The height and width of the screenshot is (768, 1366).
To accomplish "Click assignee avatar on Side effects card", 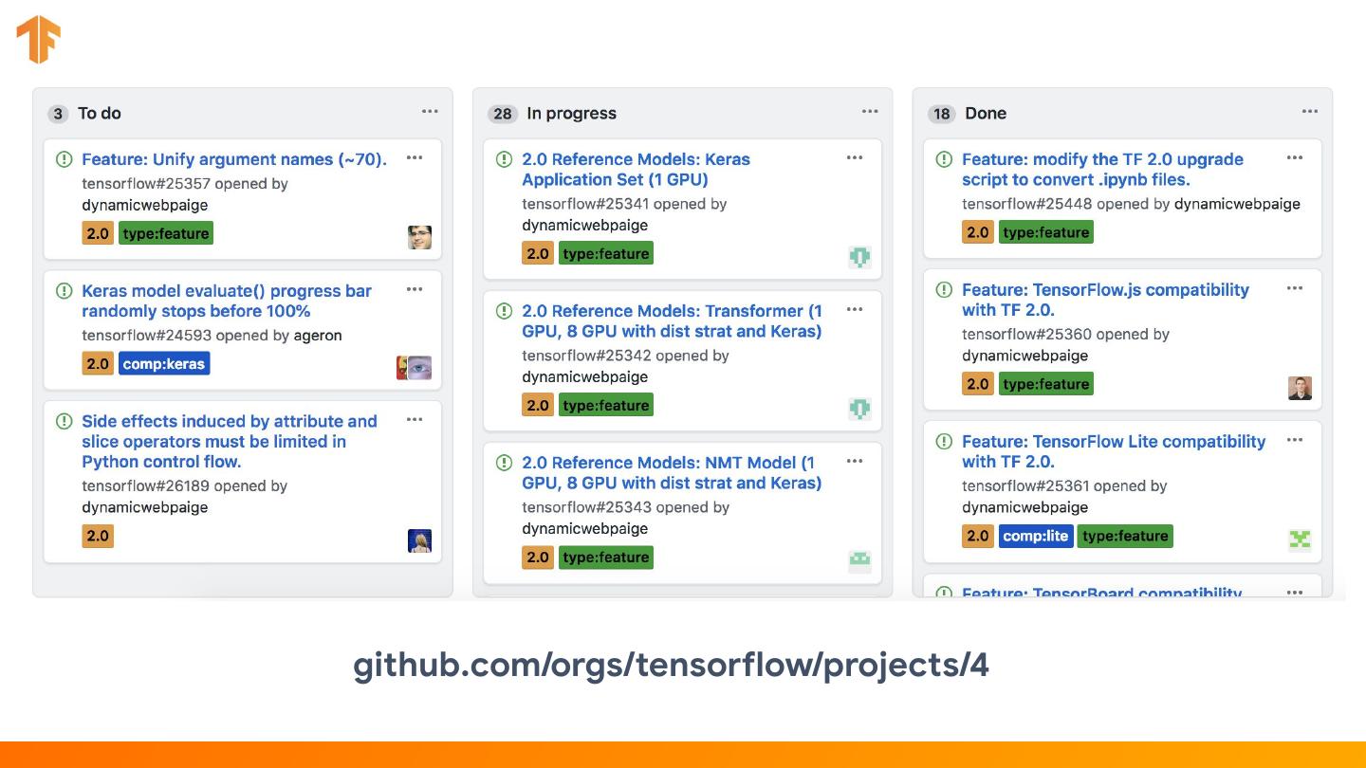I will 419,540.
